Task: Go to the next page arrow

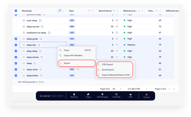Action: pyautogui.click(x=169, y=89)
